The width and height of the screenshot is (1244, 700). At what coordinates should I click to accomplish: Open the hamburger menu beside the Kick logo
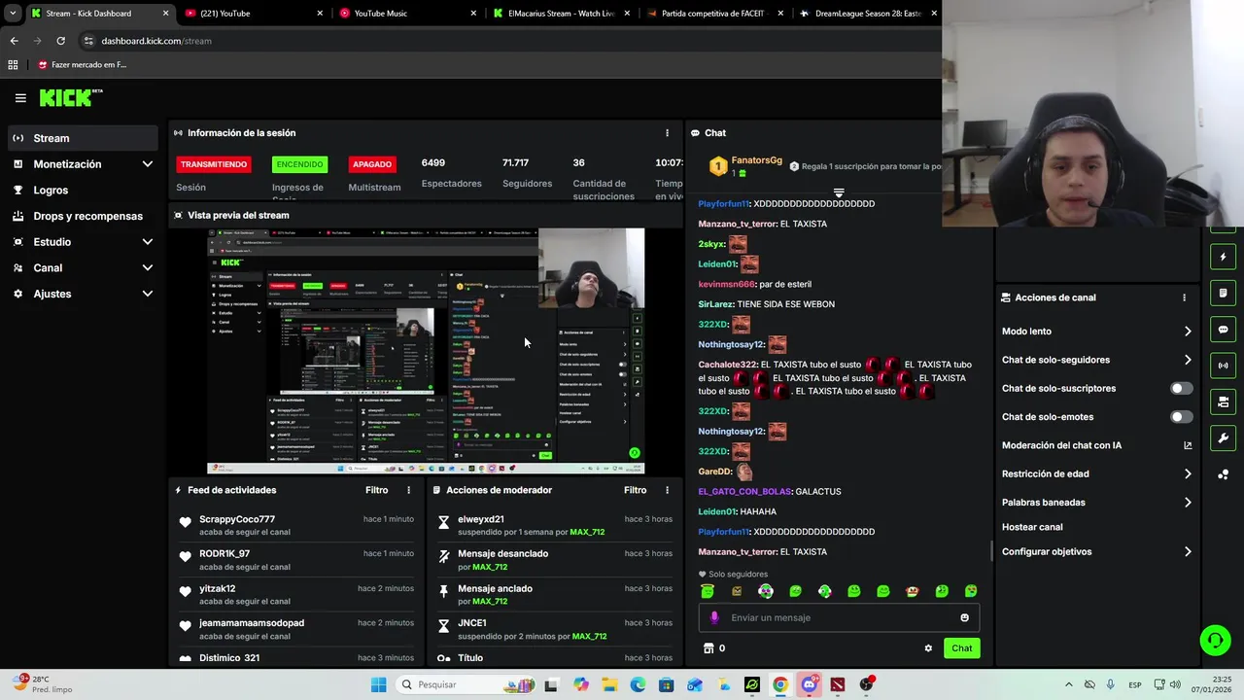[20, 98]
